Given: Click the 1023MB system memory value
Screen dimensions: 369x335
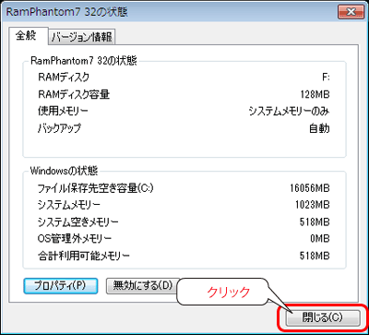Looking at the screenshot, I should [x=312, y=205].
